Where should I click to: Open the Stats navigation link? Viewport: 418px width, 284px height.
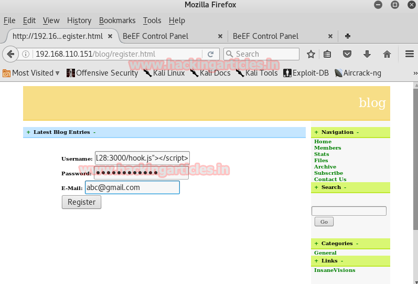pyautogui.click(x=321, y=154)
